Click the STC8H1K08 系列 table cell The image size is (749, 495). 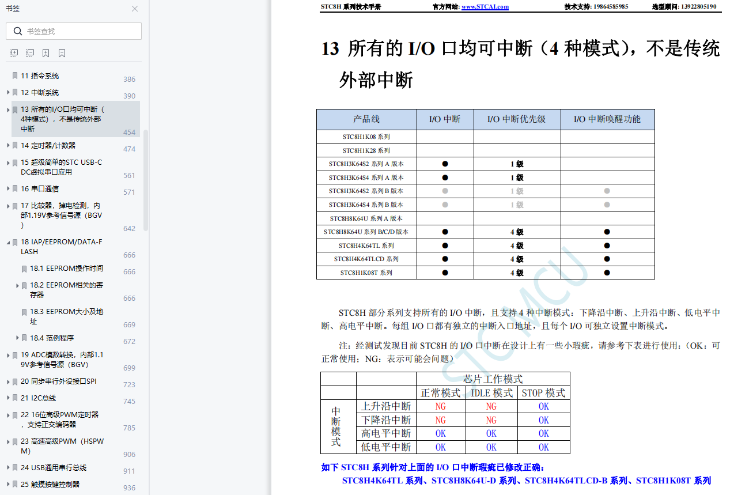(x=366, y=137)
